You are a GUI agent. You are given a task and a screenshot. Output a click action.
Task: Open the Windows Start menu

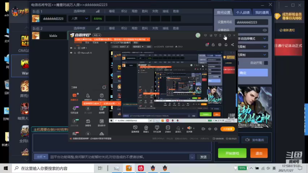(x=6, y=168)
